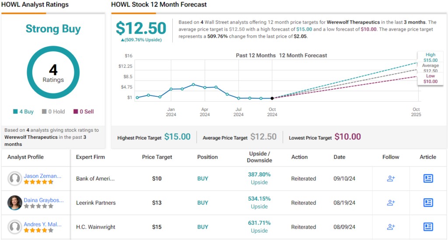Click the 0 Sell legend swatch
The width and height of the screenshot is (448, 240).
(76, 112)
